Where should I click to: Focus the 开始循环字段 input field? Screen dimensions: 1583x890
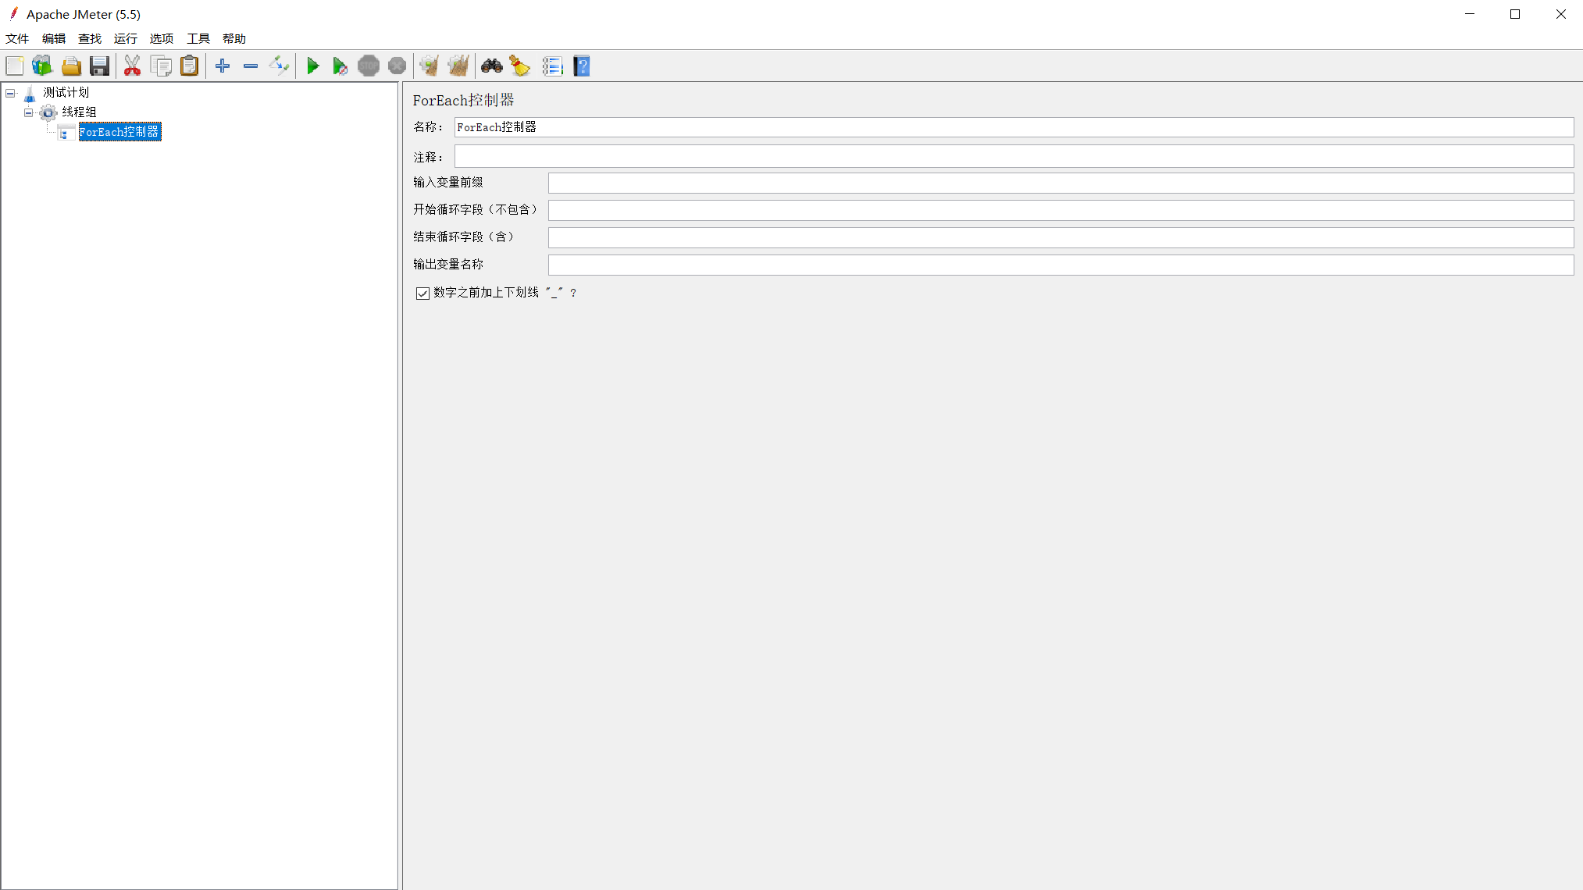(1061, 210)
